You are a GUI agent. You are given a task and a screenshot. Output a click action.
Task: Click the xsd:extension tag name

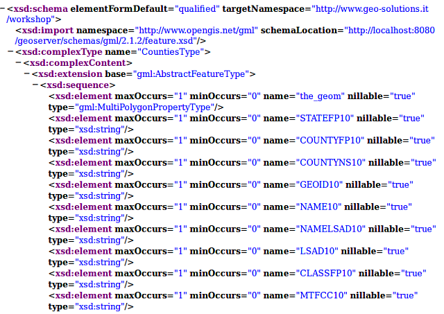pos(70,74)
